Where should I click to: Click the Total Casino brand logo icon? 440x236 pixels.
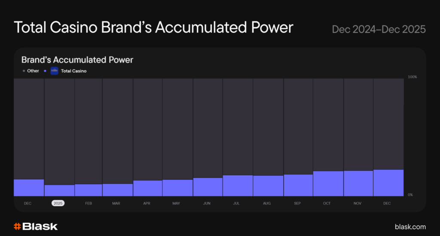click(x=54, y=71)
